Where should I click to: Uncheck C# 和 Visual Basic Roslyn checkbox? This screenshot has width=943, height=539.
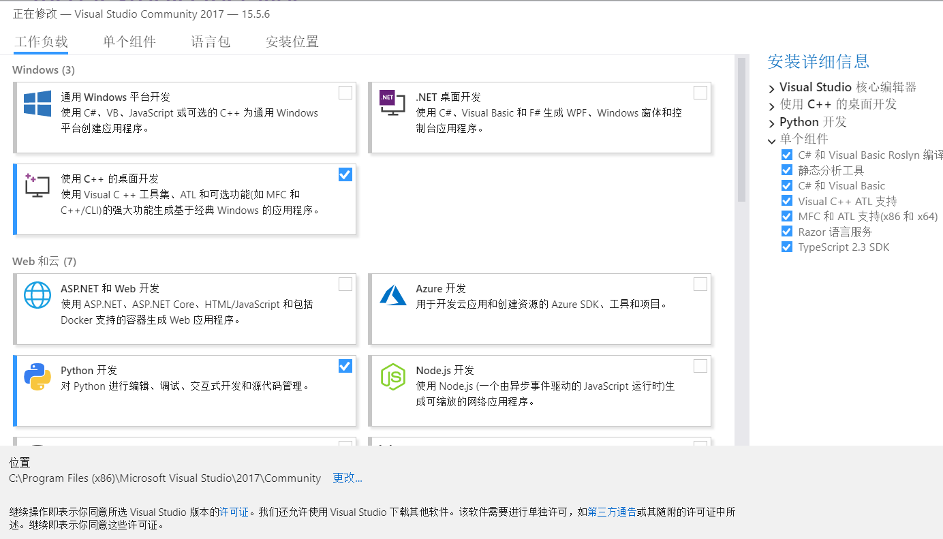coord(787,155)
